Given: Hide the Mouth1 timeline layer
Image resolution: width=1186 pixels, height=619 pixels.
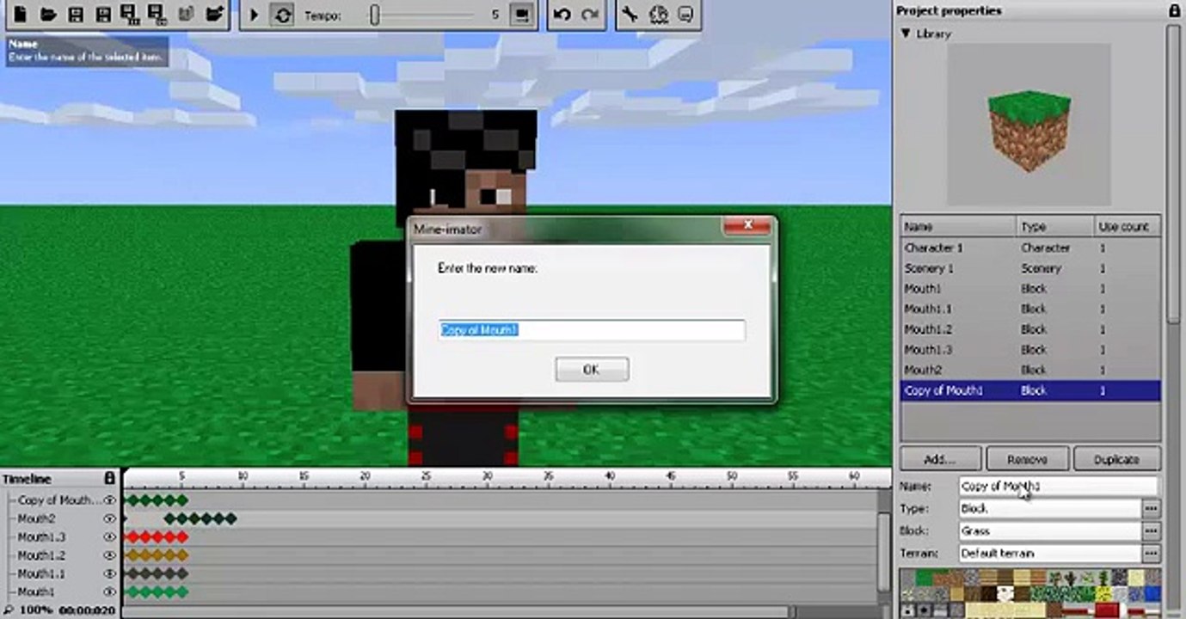Looking at the screenshot, I should pos(110,592).
